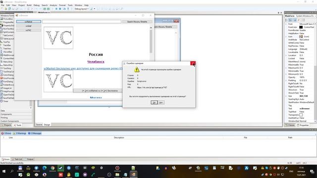Viewport: 317px width, 178px height.
Task: Expand the Font property in Properties panel
Action: (286, 24)
